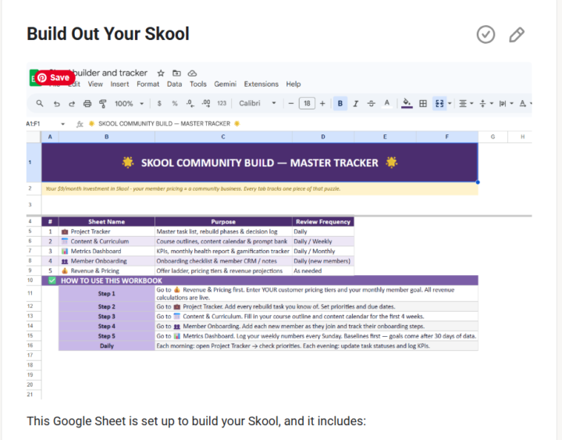Open the fill color picker
Image resolution: width=562 pixels, height=440 pixels.
point(407,103)
